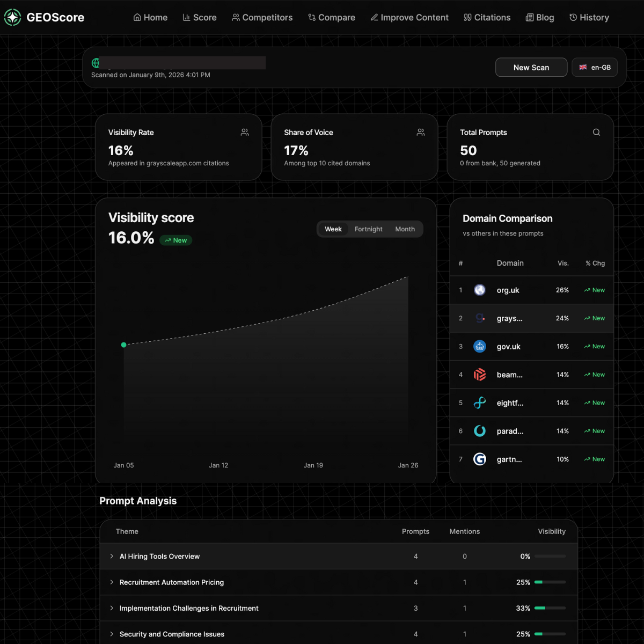The width and height of the screenshot is (644, 644).
Task: Click the UK flag icon next to en-GB
Action: [x=582, y=67]
